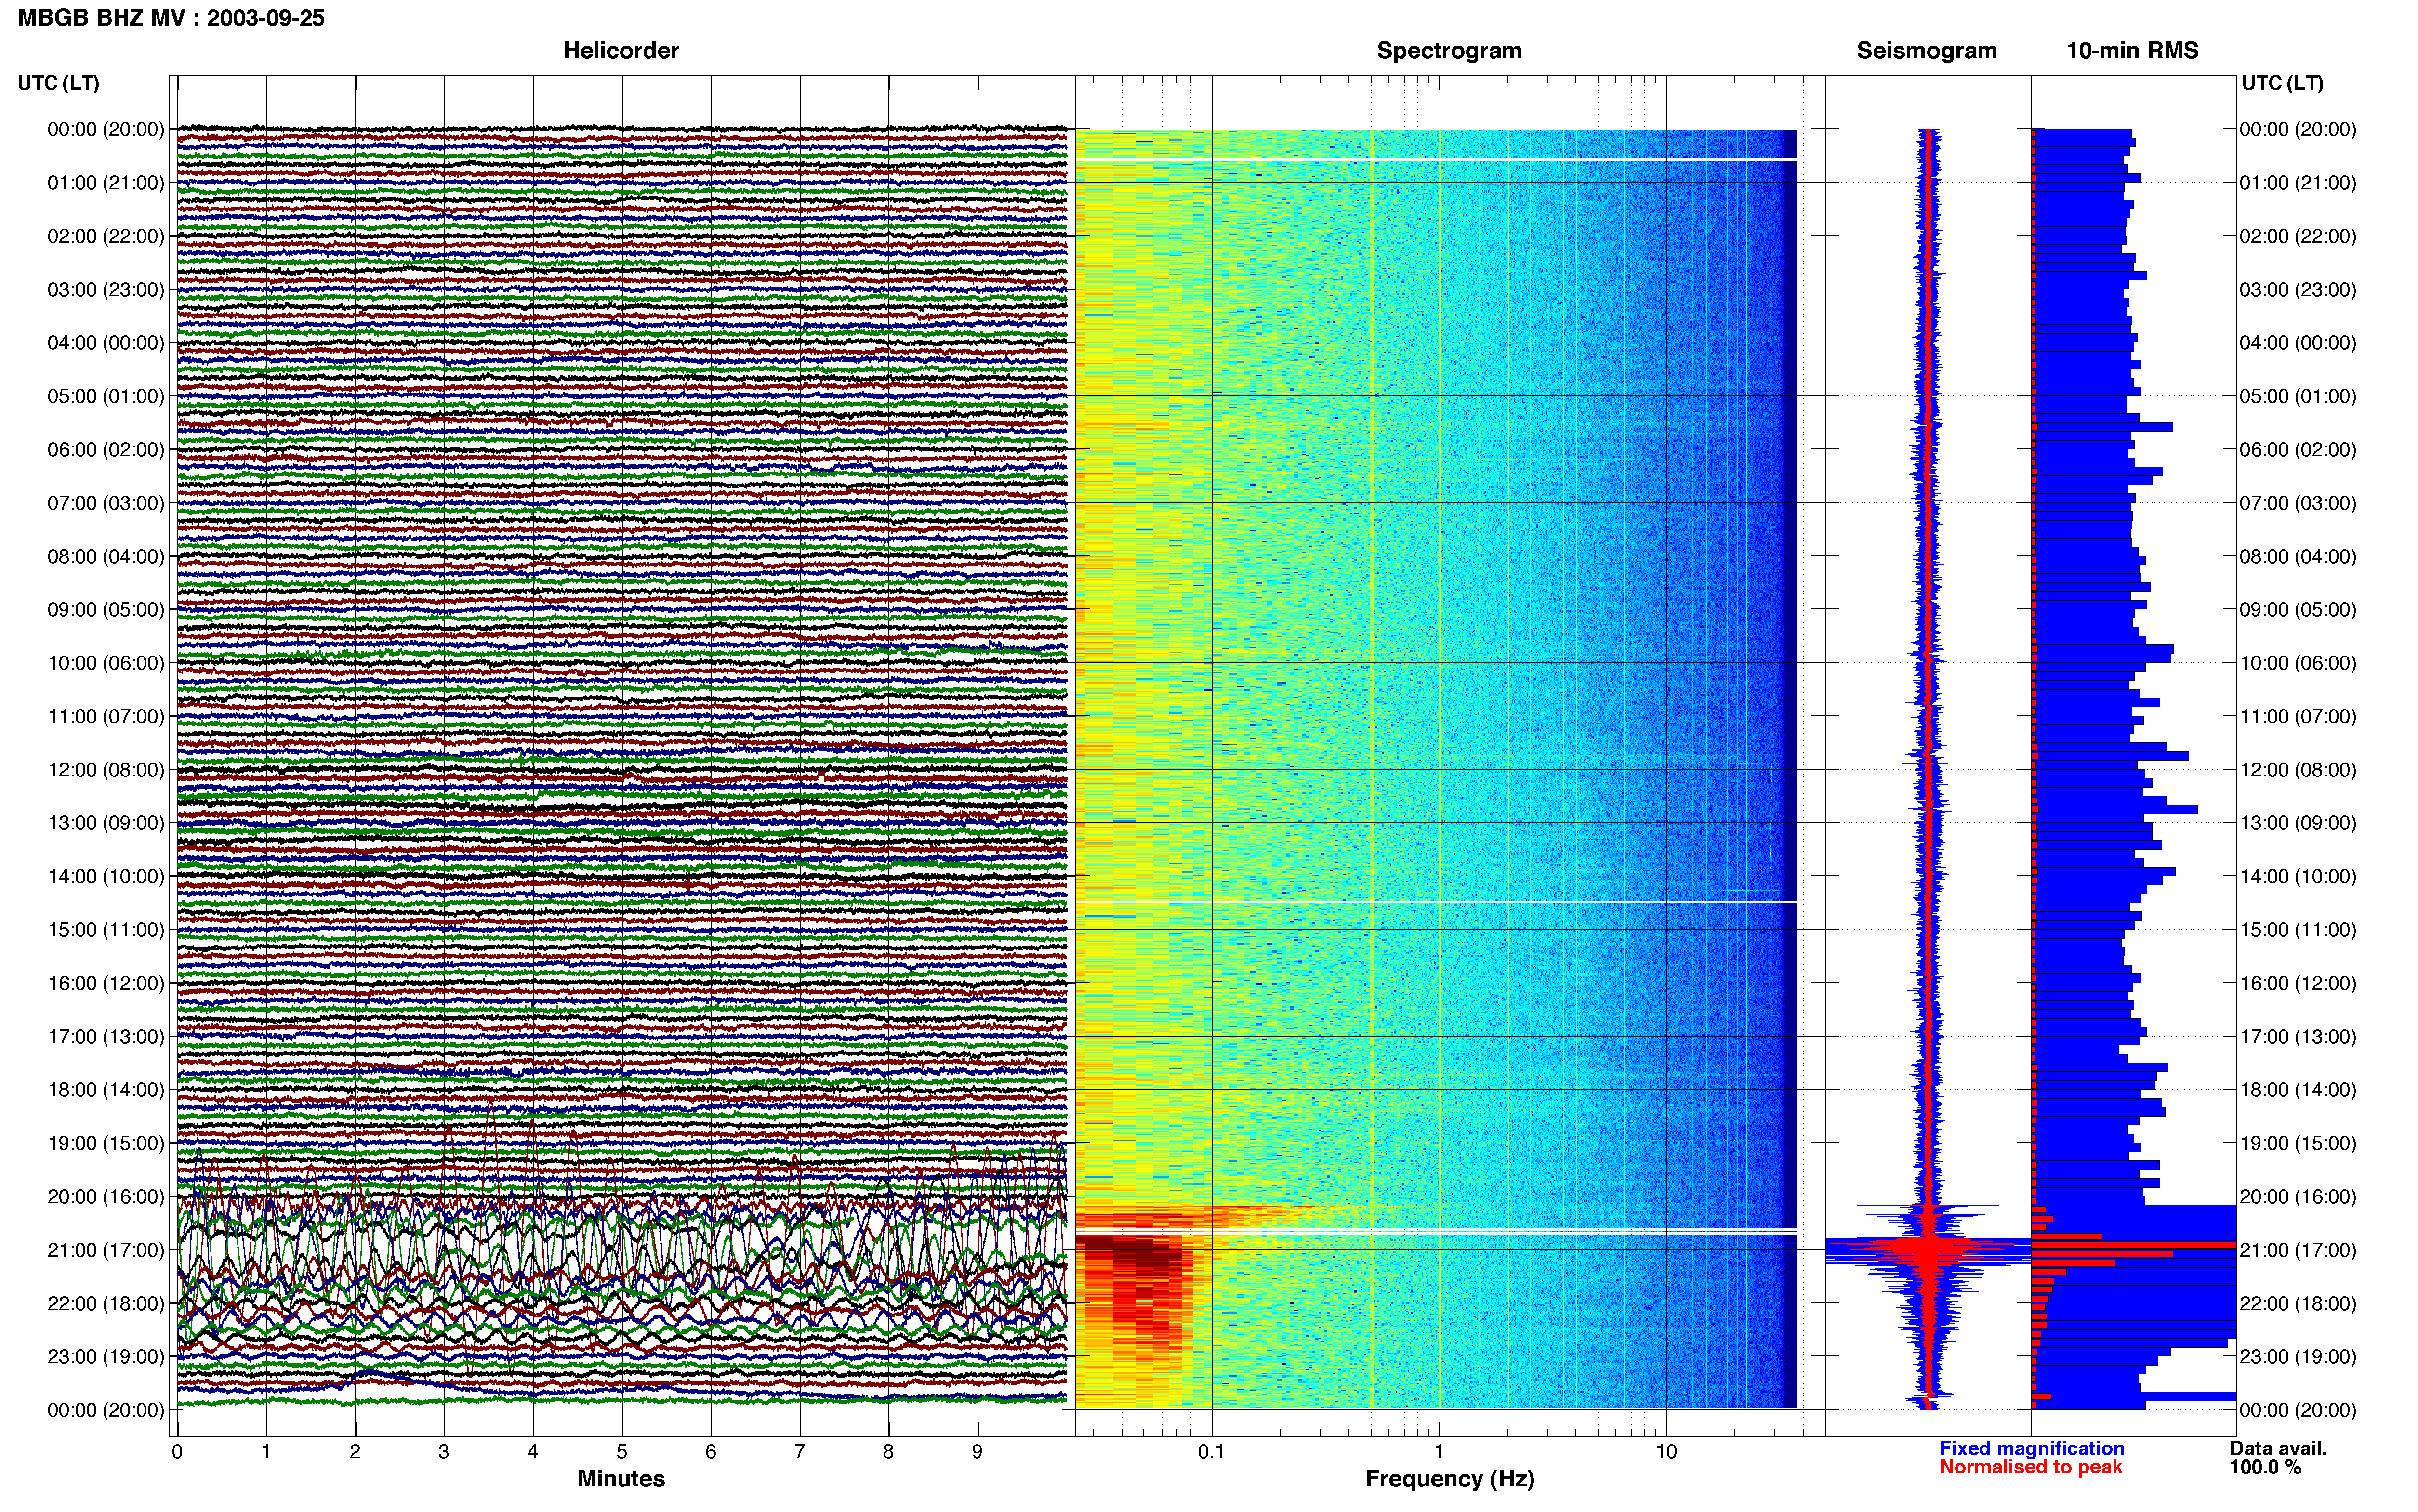Select the 'Seismogram' panel heading
2418x1512 pixels.
[x=1926, y=51]
